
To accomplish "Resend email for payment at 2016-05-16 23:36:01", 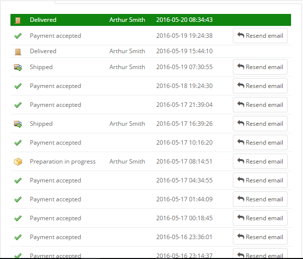I will click(x=260, y=237).
